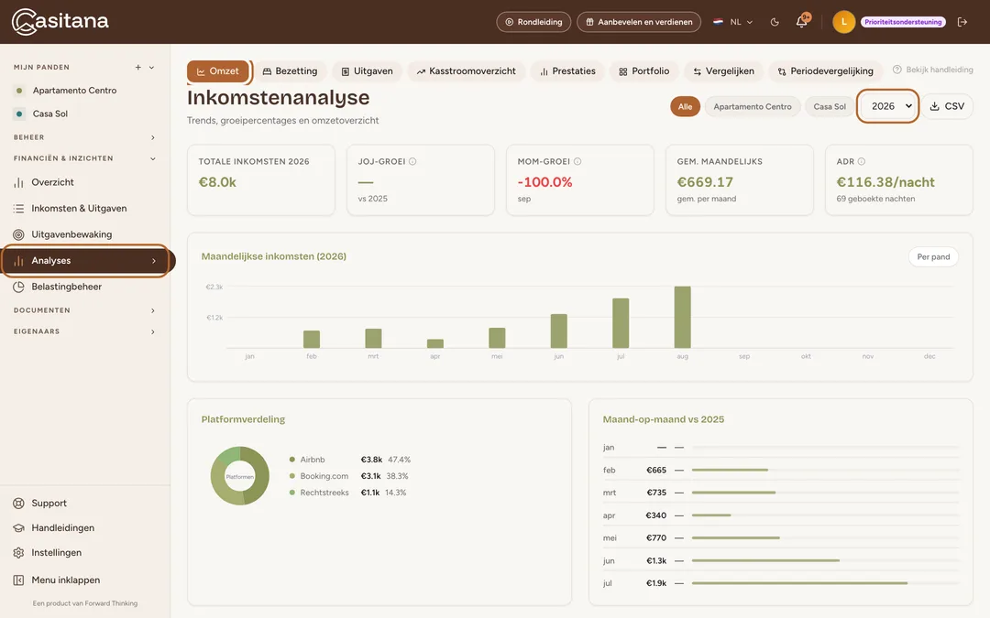Click Aanbevelen en verdienen button
This screenshot has height=618, width=990.
click(638, 22)
